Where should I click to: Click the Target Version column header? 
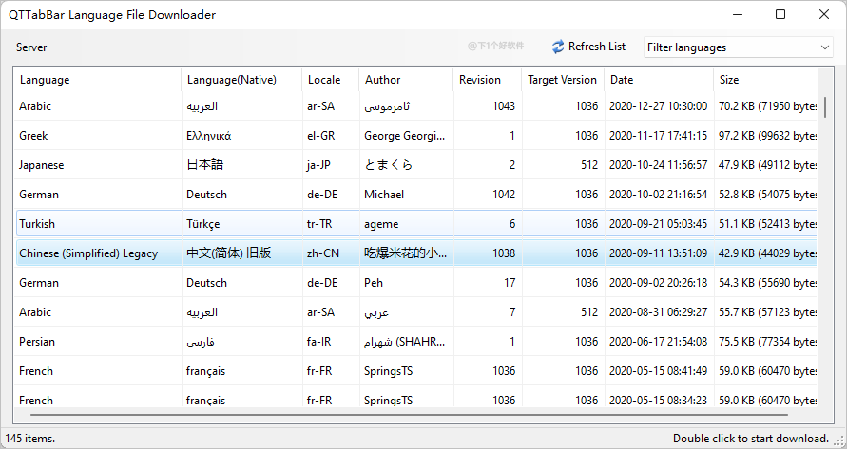(x=562, y=80)
